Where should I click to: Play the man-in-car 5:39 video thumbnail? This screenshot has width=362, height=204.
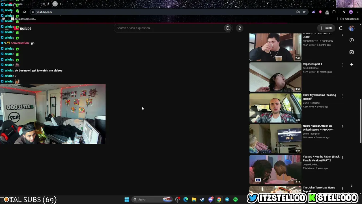[275, 108]
